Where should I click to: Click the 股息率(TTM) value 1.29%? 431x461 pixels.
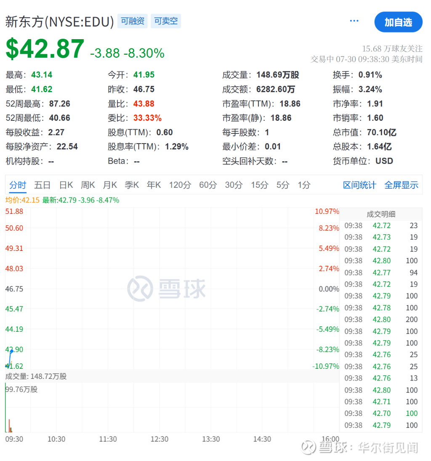(177, 147)
